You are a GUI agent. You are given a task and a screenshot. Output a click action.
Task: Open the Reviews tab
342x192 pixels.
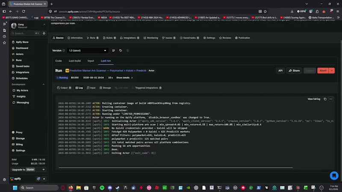tap(225, 38)
